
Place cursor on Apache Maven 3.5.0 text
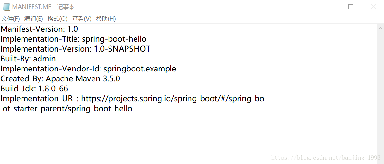coord(83,79)
